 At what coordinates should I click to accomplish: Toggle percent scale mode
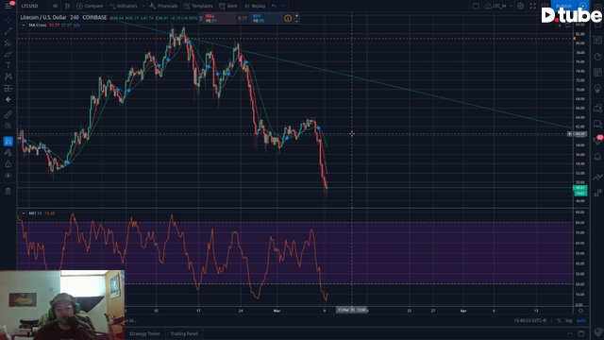[x=559, y=320]
